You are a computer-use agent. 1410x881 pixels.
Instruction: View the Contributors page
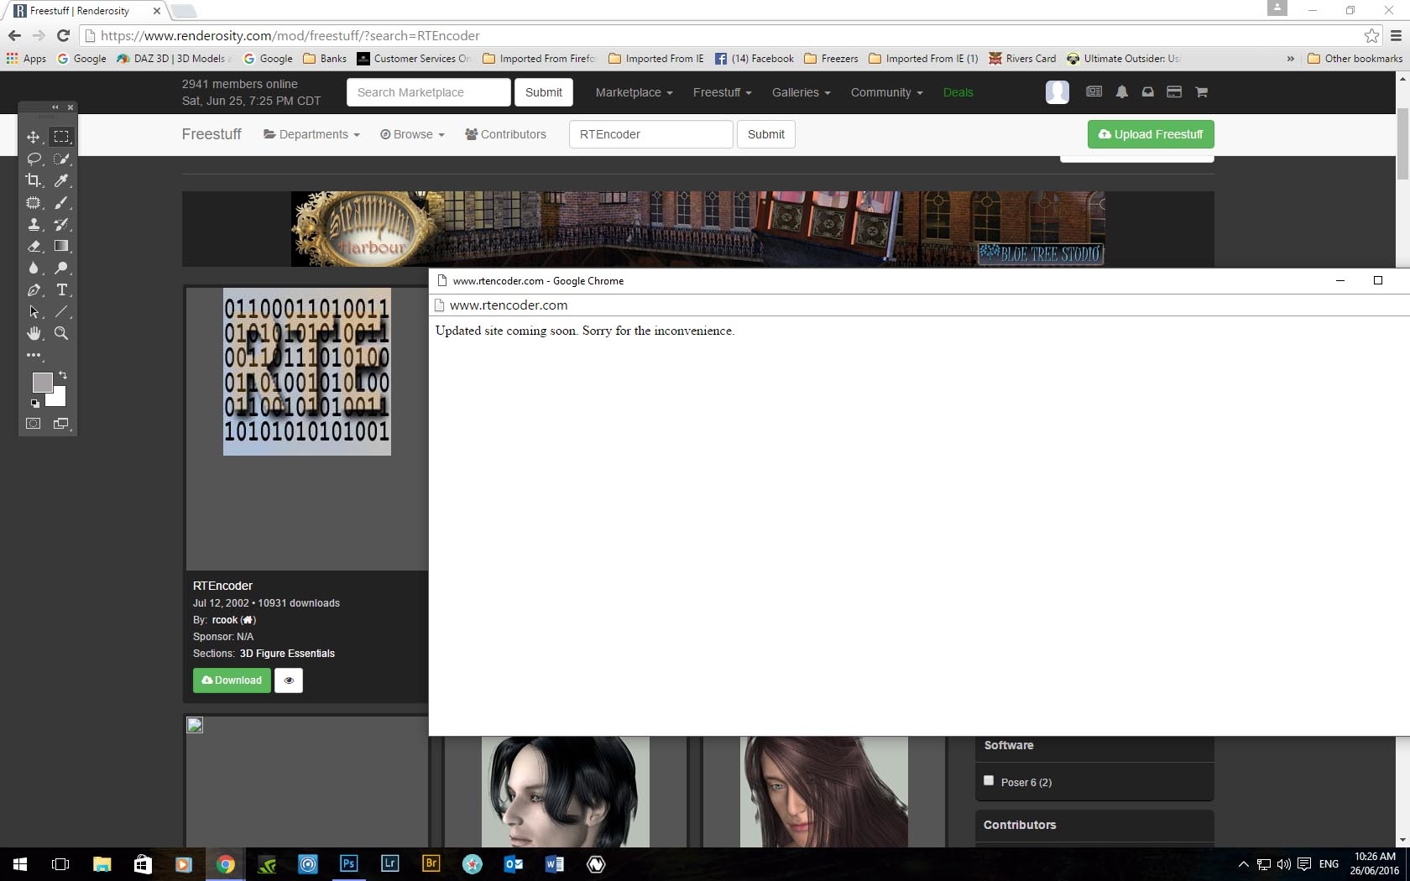click(x=505, y=134)
